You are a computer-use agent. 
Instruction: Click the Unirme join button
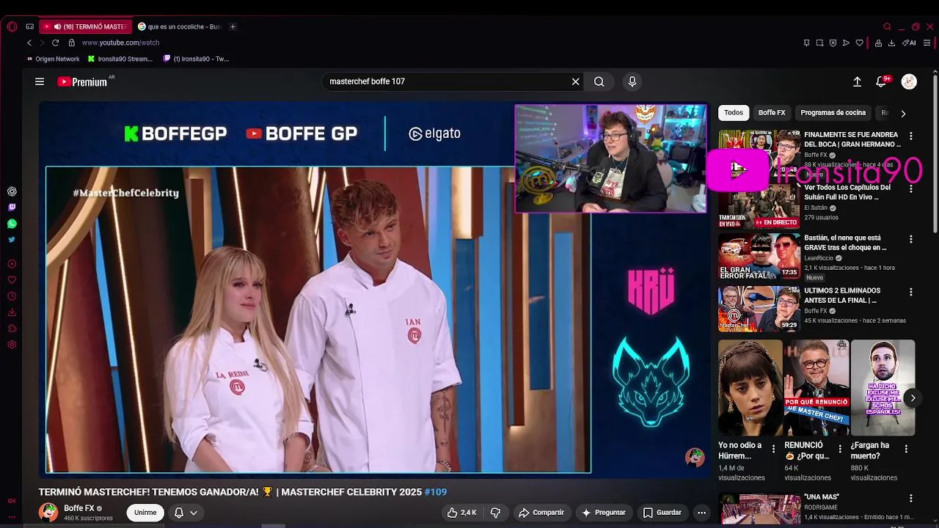pos(145,513)
